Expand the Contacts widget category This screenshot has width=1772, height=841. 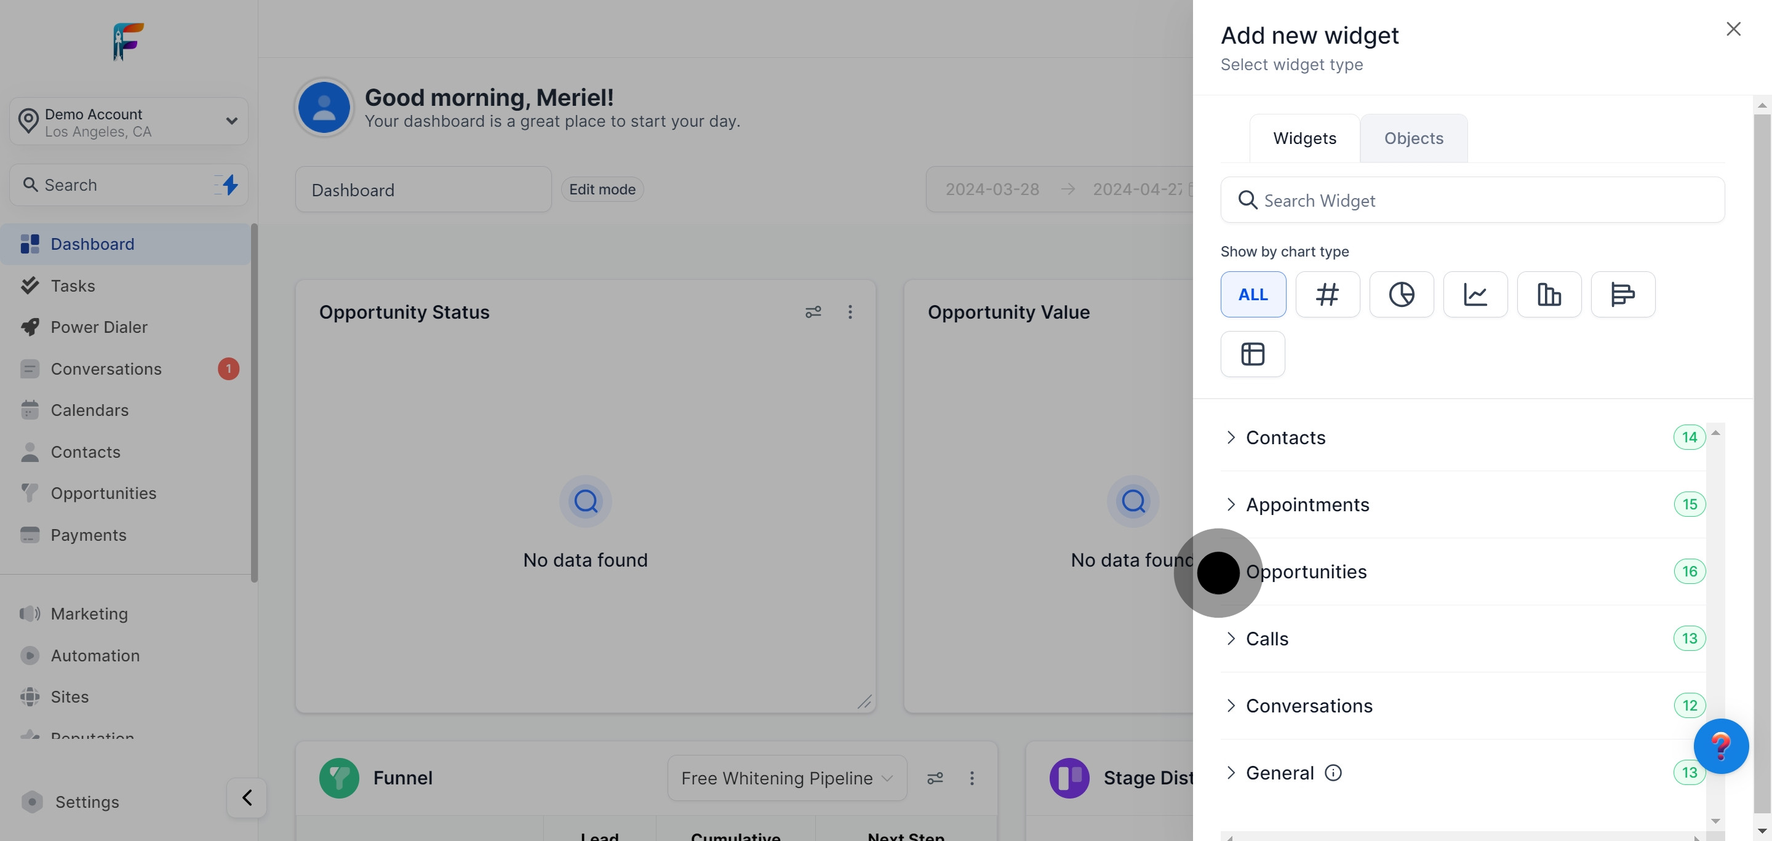click(x=1285, y=437)
